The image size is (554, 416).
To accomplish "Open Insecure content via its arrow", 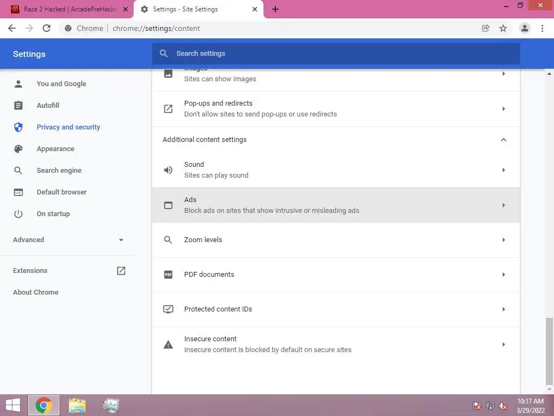I will (x=504, y=344).
